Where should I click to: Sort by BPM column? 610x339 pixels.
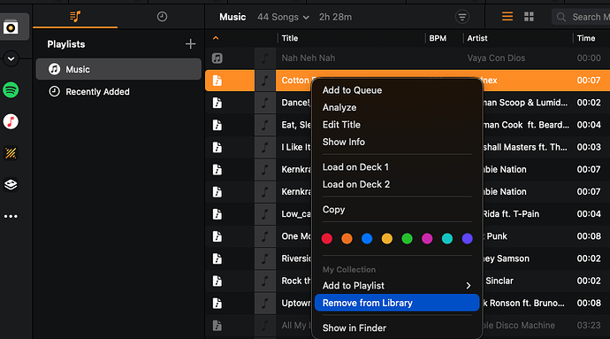pyautogui.click(x=438, y=38)
